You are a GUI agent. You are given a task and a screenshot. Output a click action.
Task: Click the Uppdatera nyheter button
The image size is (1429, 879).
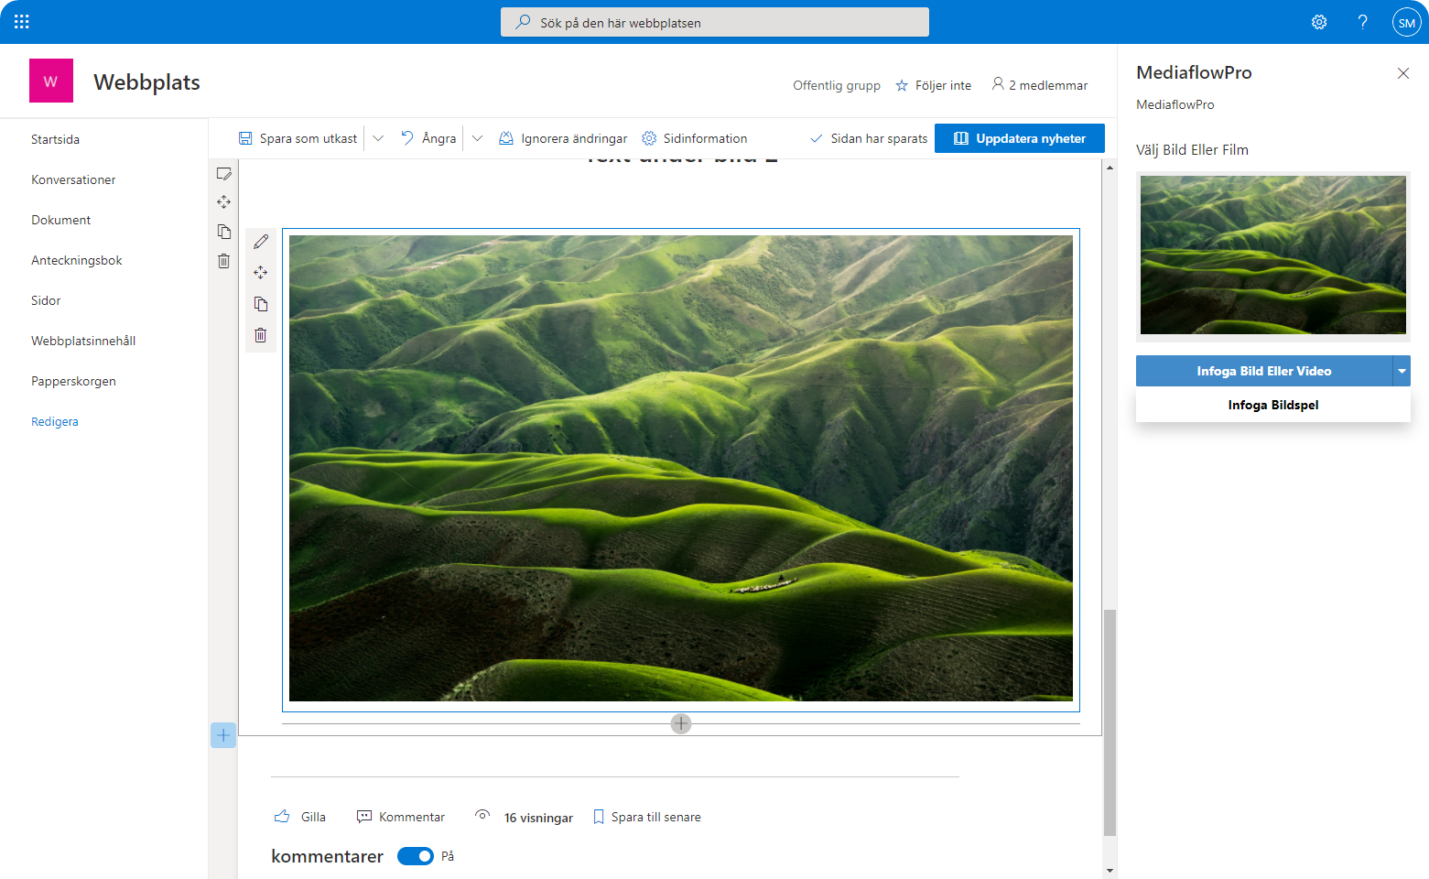tap(1020, 138)
